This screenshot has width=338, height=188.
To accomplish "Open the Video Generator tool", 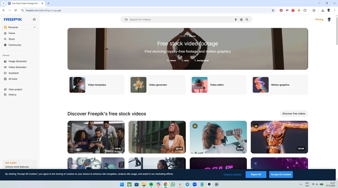I will pyautogui.click(x=17, y=67).
